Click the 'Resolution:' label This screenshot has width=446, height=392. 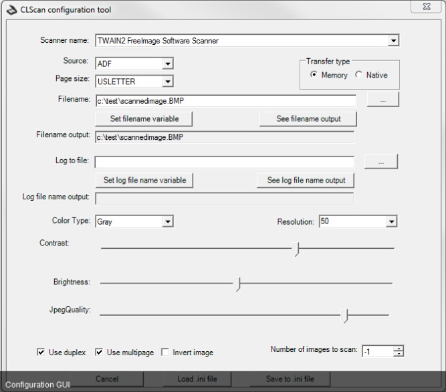tap(296, 221)
